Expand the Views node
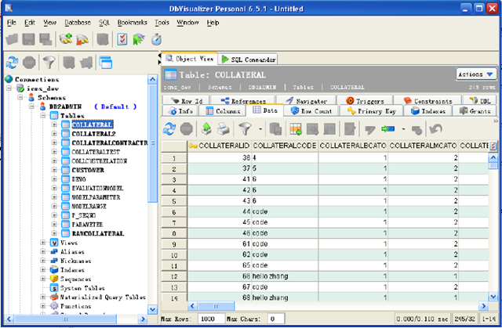This screenshot has width=502, height=328. click(x=43, y=243)
